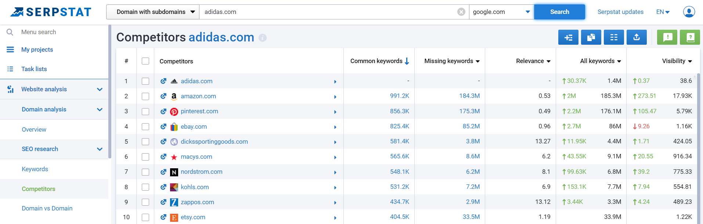Click the sidebar vertical scrollbar
This screenshot has width=703, height=224.
(109, 92)
